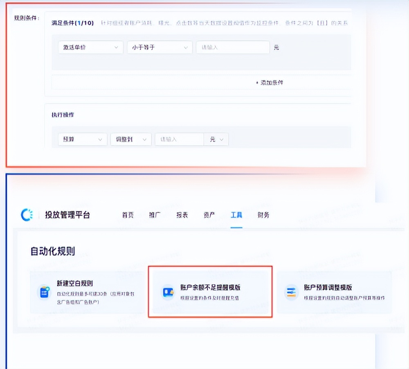Open the 小于等于 comparison dropdown

point(160,47)
